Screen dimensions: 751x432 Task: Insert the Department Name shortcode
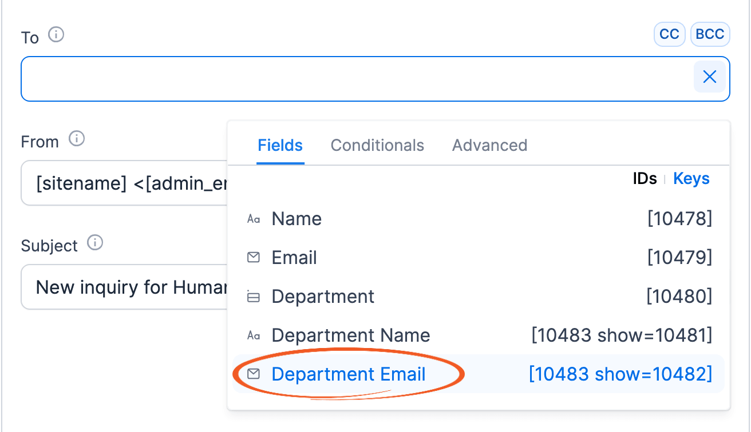pyautogui.click(x=479, y=335)
